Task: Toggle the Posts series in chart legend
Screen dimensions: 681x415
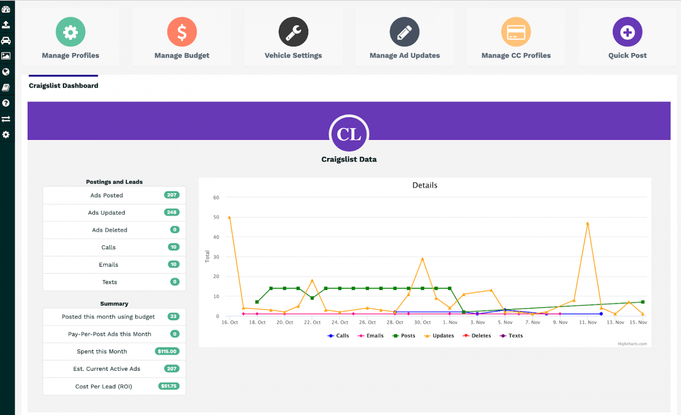Action: [x=404, y=336]
